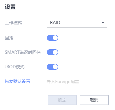This screenshot has height=110, width=115.
Task: Click the 恢复默认设置 link
Action: tap(18, 81)
